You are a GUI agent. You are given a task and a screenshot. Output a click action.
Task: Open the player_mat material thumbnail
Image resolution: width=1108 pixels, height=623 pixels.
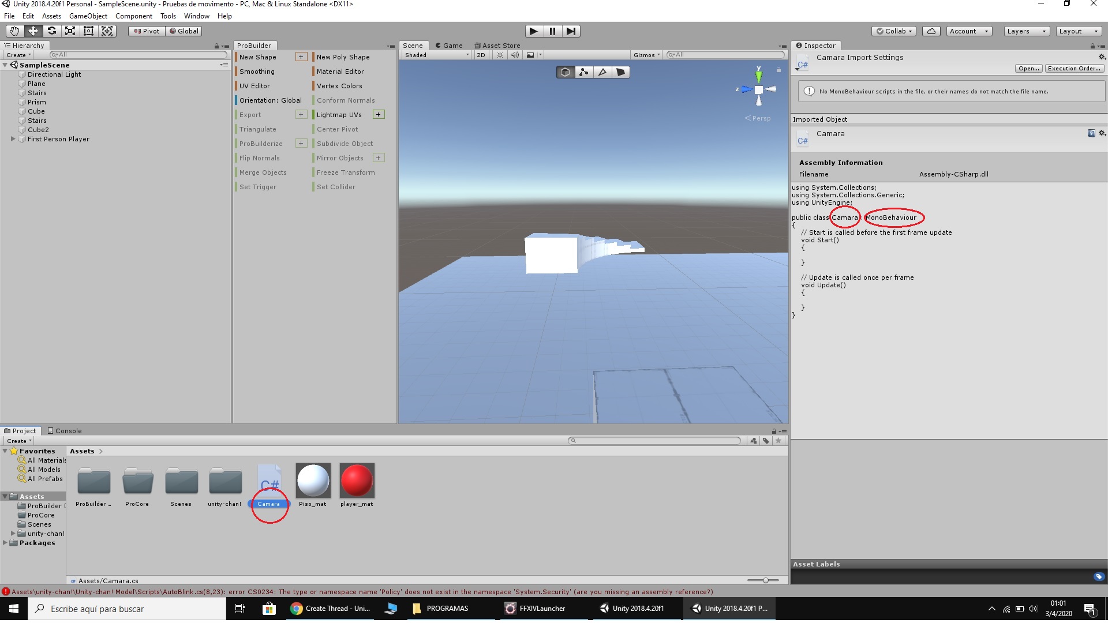(x=357, y=479)
